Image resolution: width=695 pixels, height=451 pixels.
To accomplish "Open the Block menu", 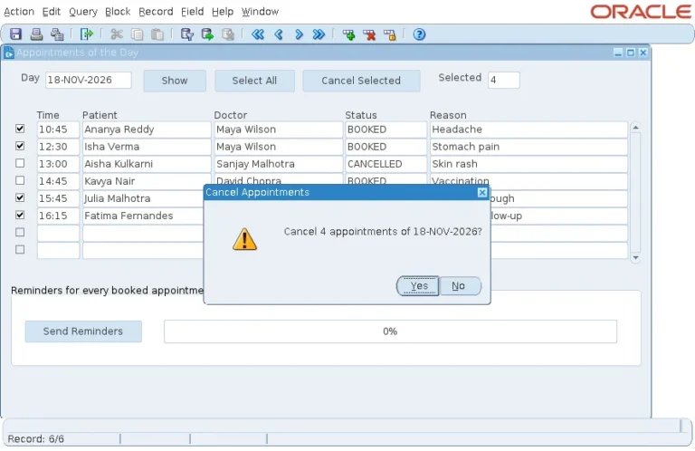I will click(x=118, y=12).
